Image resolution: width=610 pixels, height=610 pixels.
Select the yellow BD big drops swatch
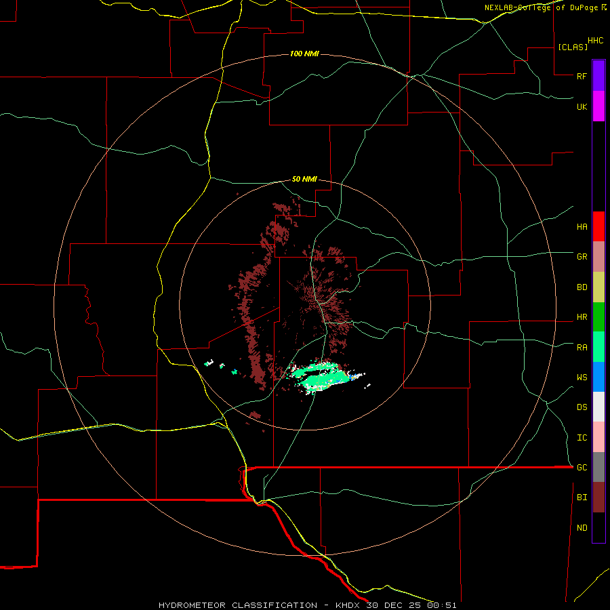click(598, 287)
